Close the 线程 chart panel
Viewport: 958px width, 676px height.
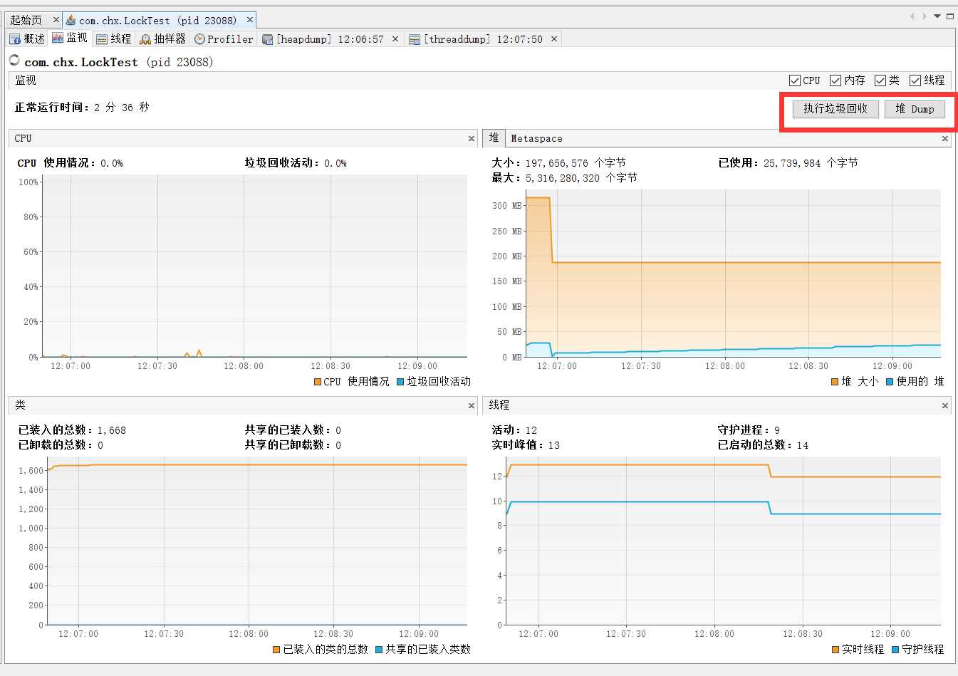pyautogui.click(x=945, y=406)
